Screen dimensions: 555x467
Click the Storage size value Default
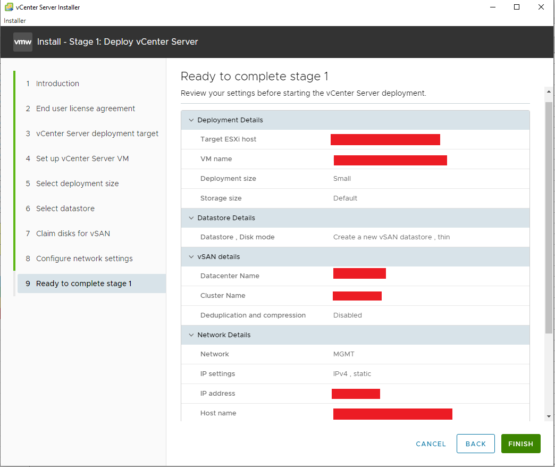345,198
